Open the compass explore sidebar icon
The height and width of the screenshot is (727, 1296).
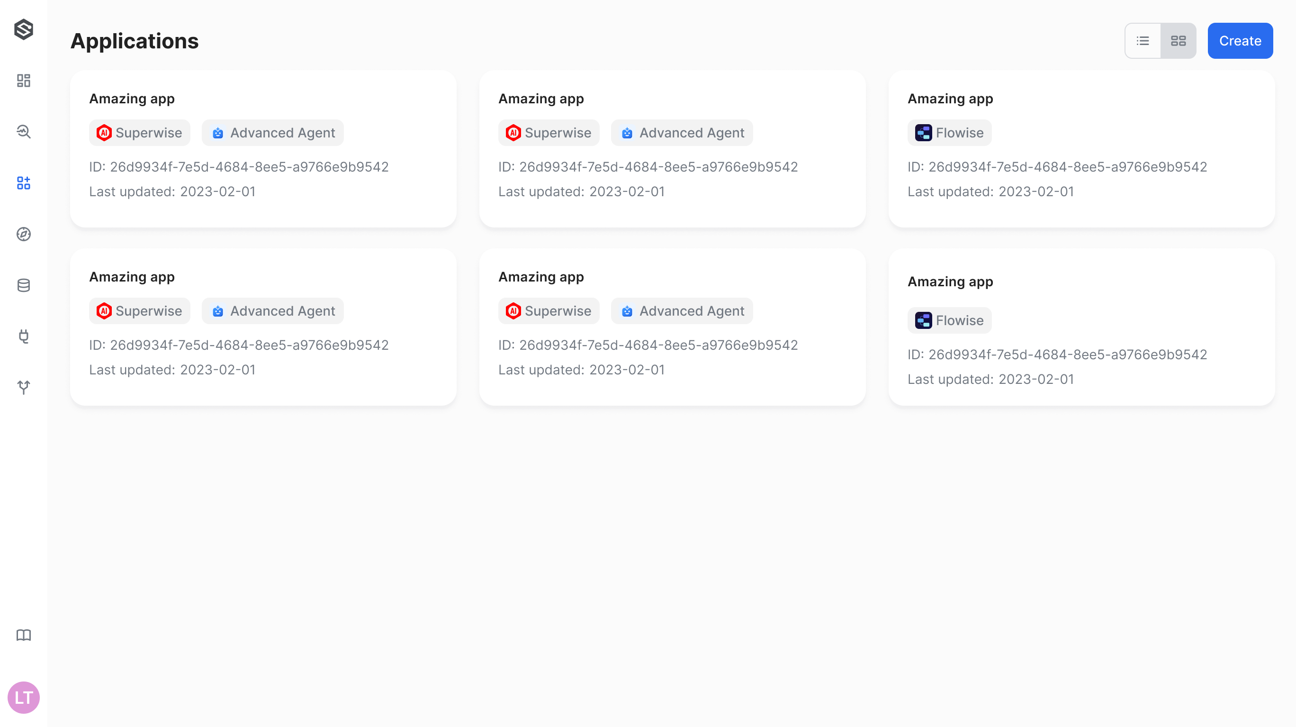click(x=24, y=234)
